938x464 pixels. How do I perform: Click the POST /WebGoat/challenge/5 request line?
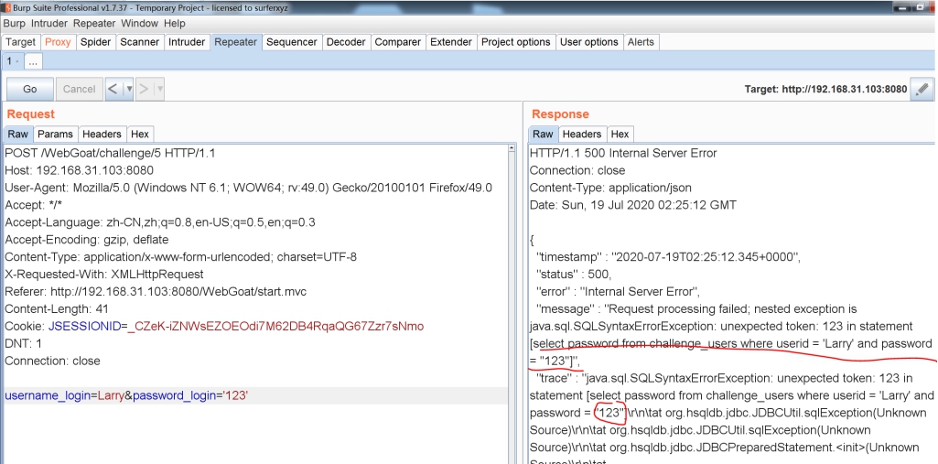[110, 153]
